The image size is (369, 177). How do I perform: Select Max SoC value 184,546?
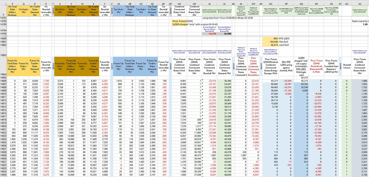coord(271,41)
